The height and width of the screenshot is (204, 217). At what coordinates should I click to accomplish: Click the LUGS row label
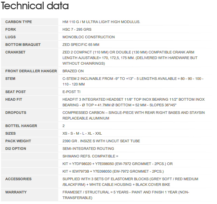click(x=11, y=37)
